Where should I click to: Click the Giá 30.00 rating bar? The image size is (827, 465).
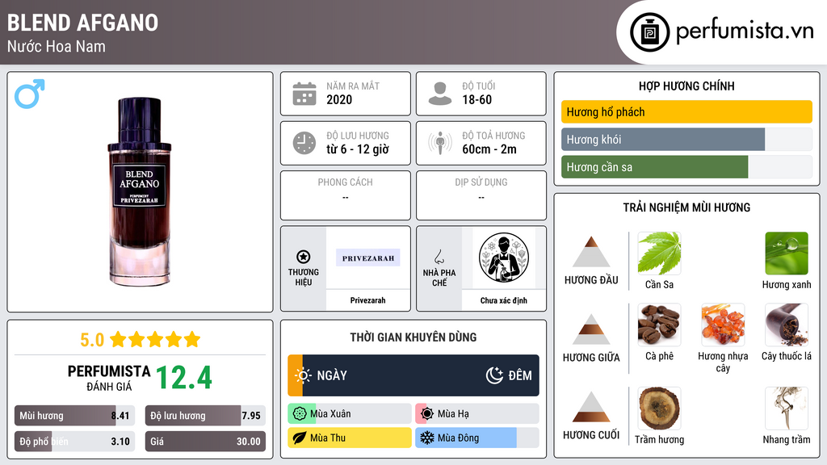(205, 442)
